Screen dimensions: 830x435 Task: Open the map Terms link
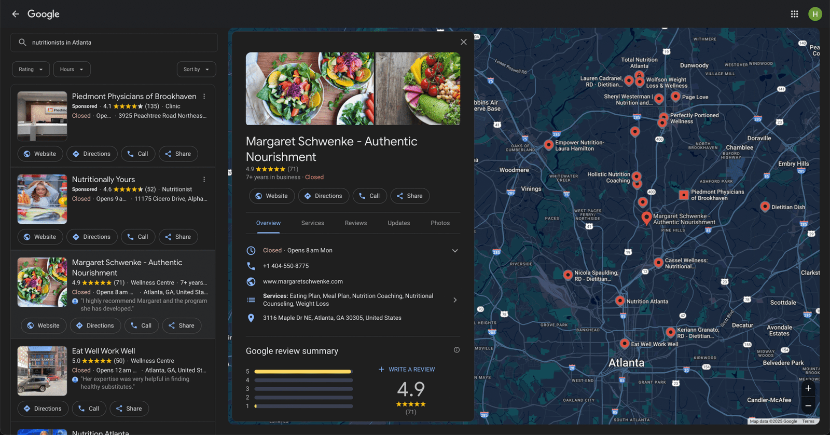coord(808,421)
